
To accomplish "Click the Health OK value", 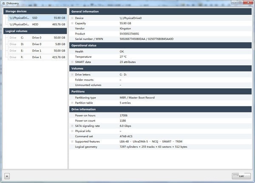I will tap(122, 51).
